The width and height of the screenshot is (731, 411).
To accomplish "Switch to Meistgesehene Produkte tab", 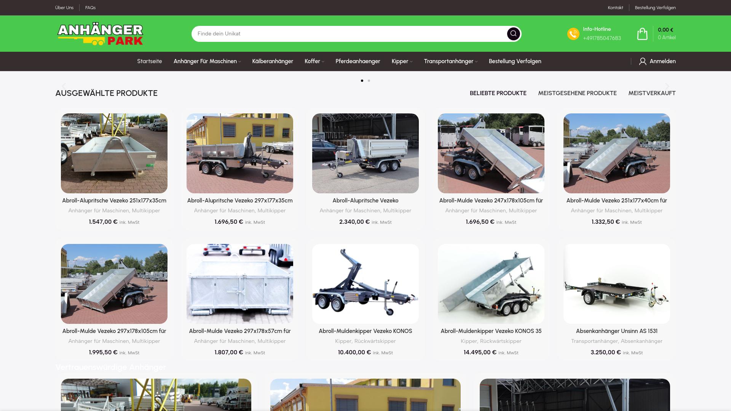I will (577, 93).
